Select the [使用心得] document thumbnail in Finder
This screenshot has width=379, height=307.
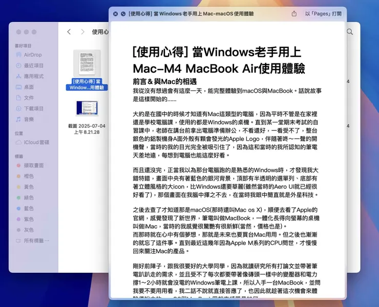(x=87, y=63)
